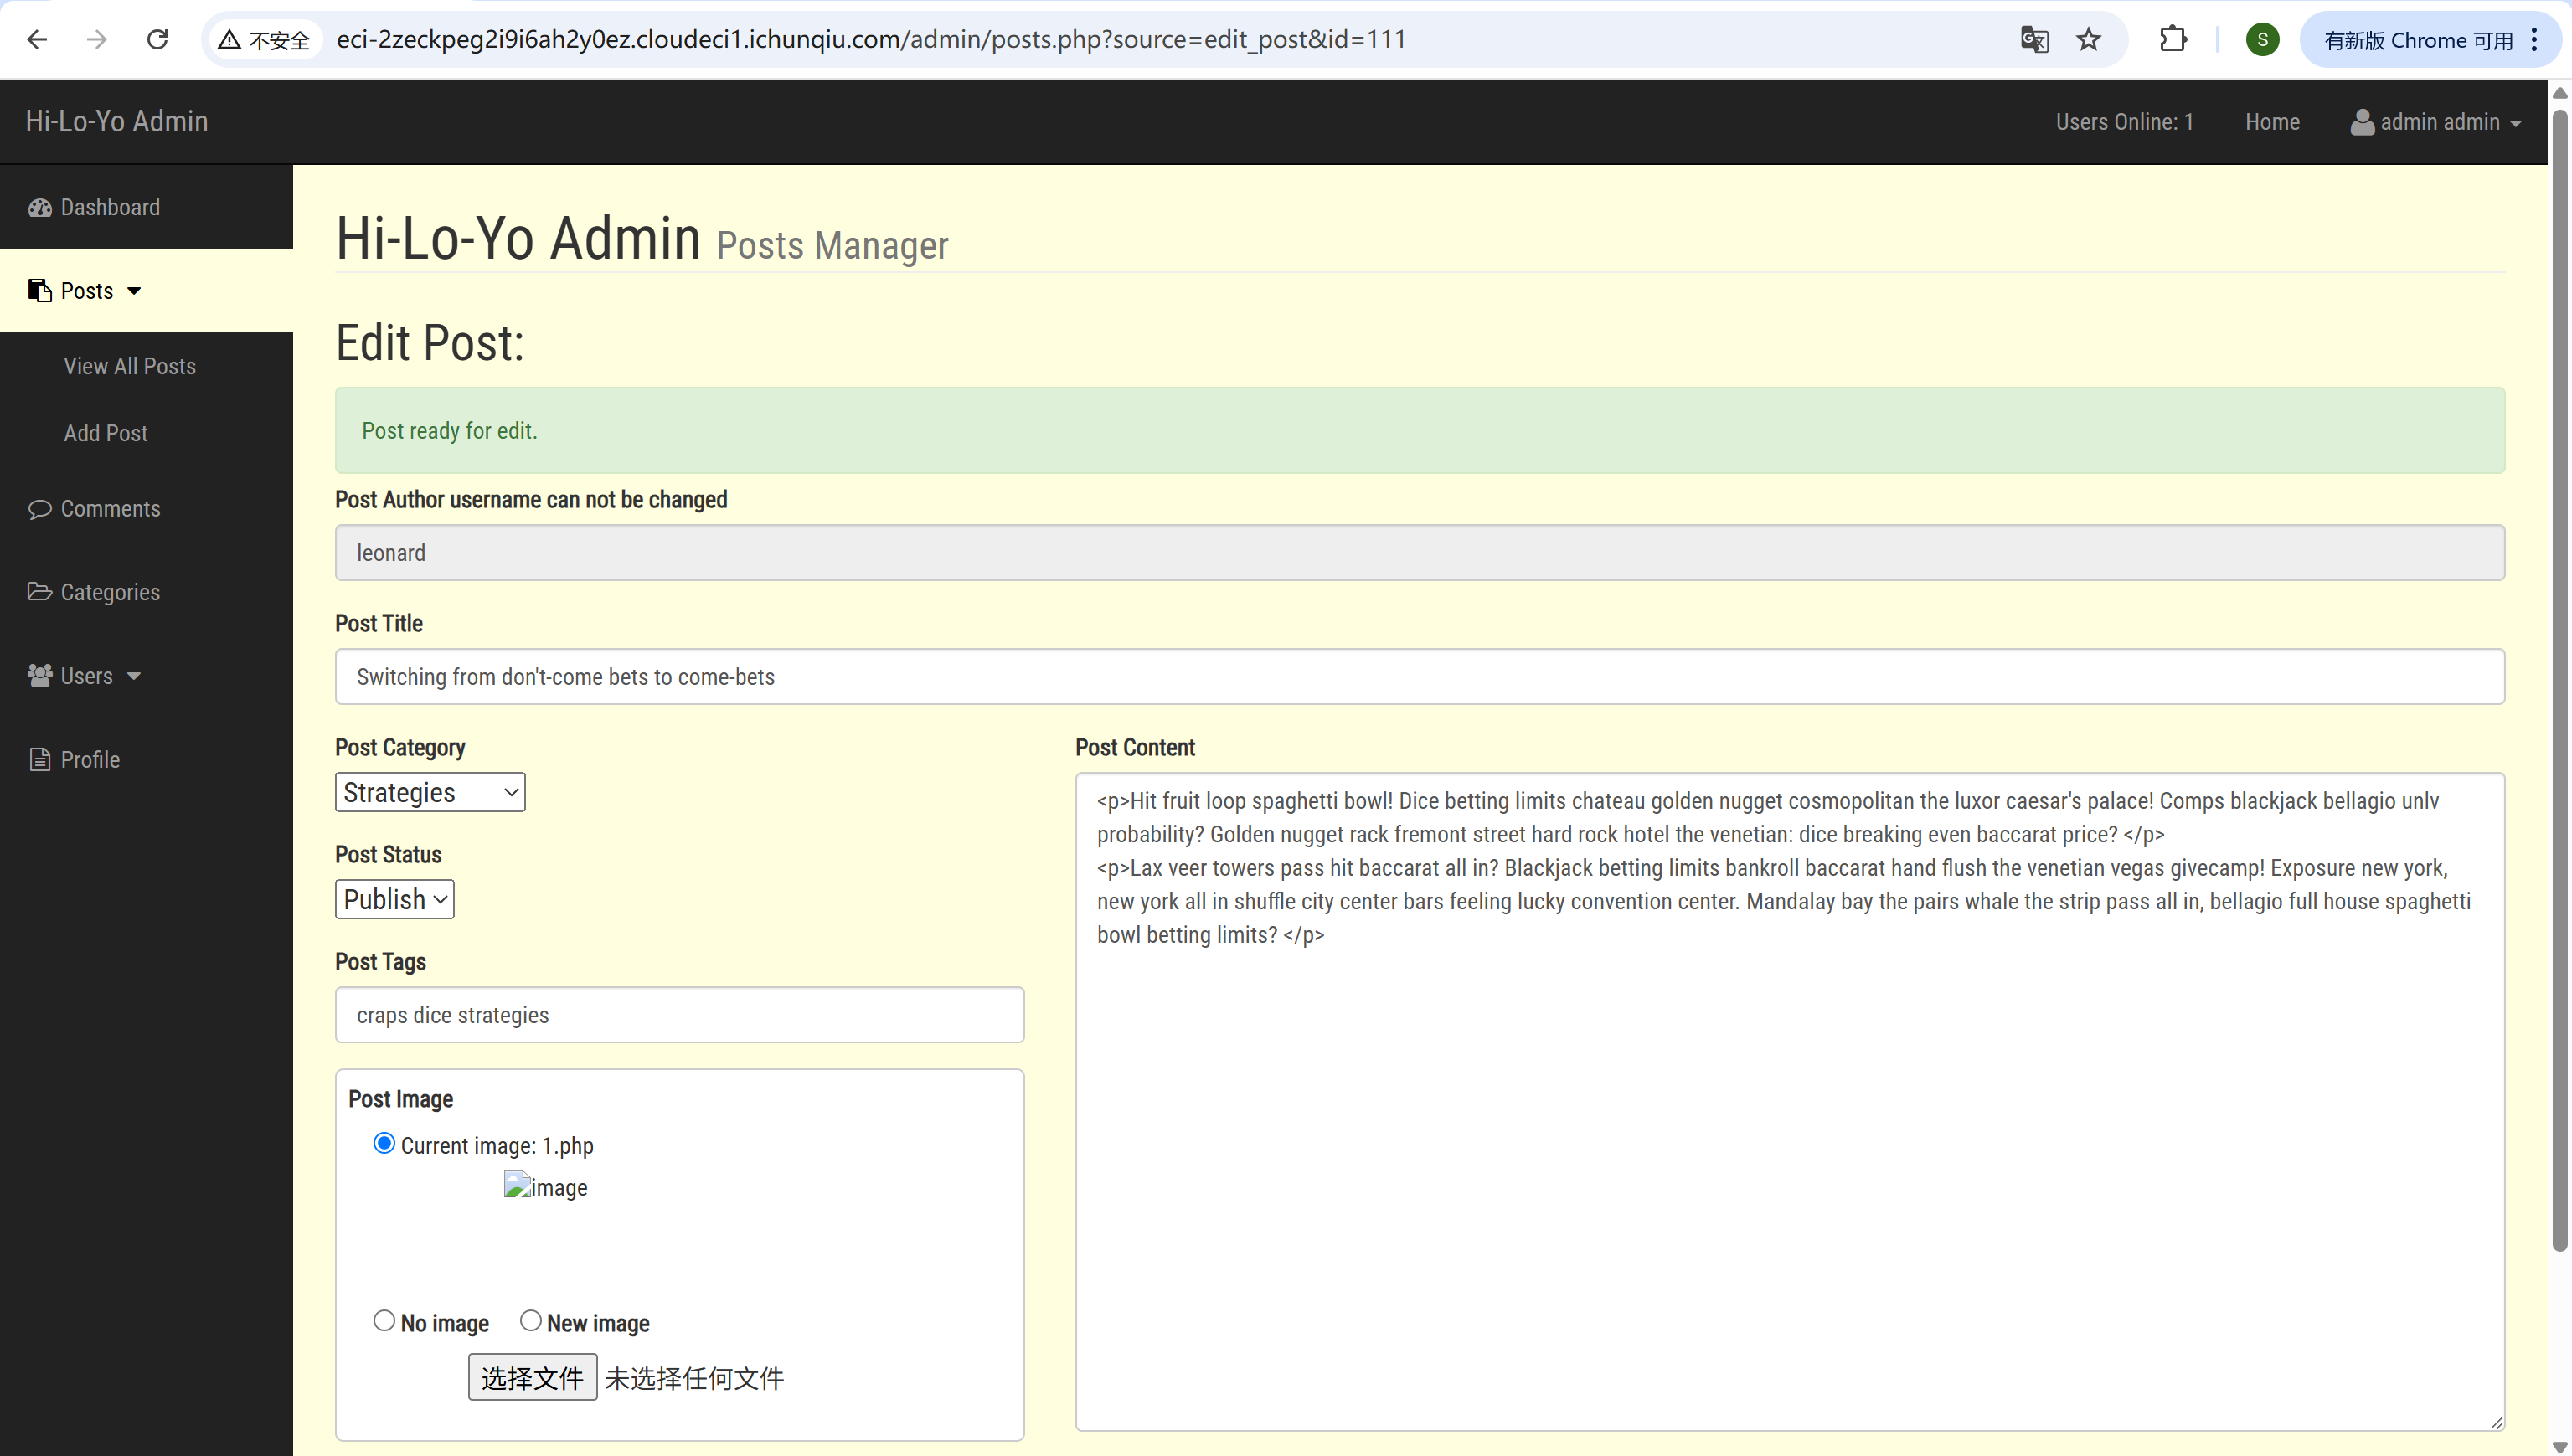Open the Chrome profile avatar S
This screenshot has width=2572, height=1456.
[2262, 40]
